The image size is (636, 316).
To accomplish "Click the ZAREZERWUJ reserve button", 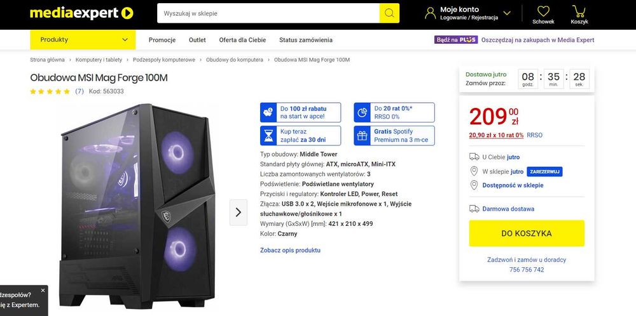I will click(544, 171).
